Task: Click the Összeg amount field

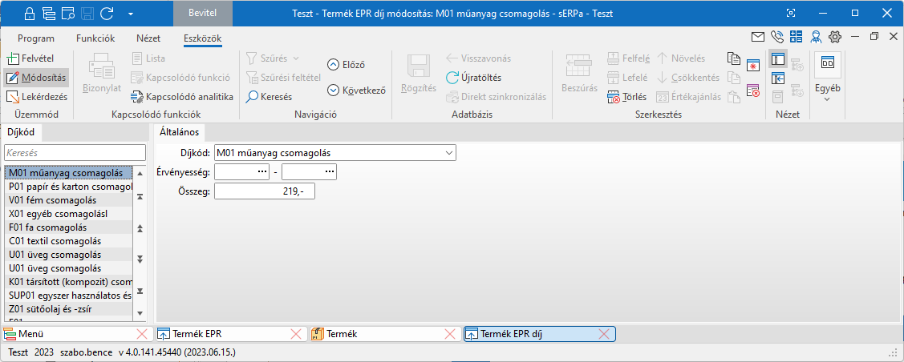Action: click(x=265, y=191)
